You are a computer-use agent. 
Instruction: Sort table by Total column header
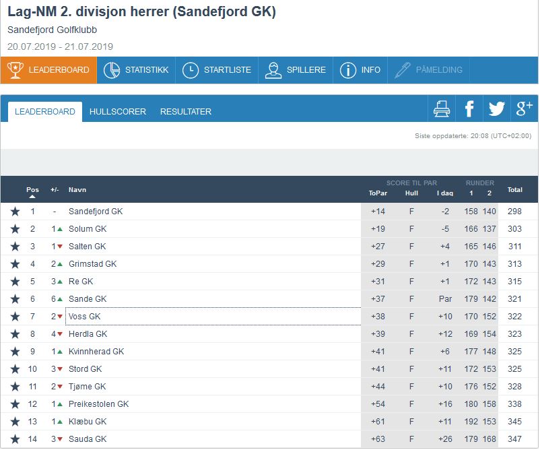pos(515,190)
